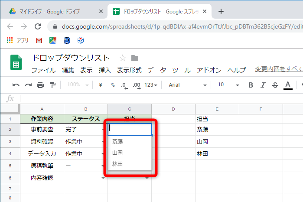Close the マイドライブ tab

pos(101,11)
